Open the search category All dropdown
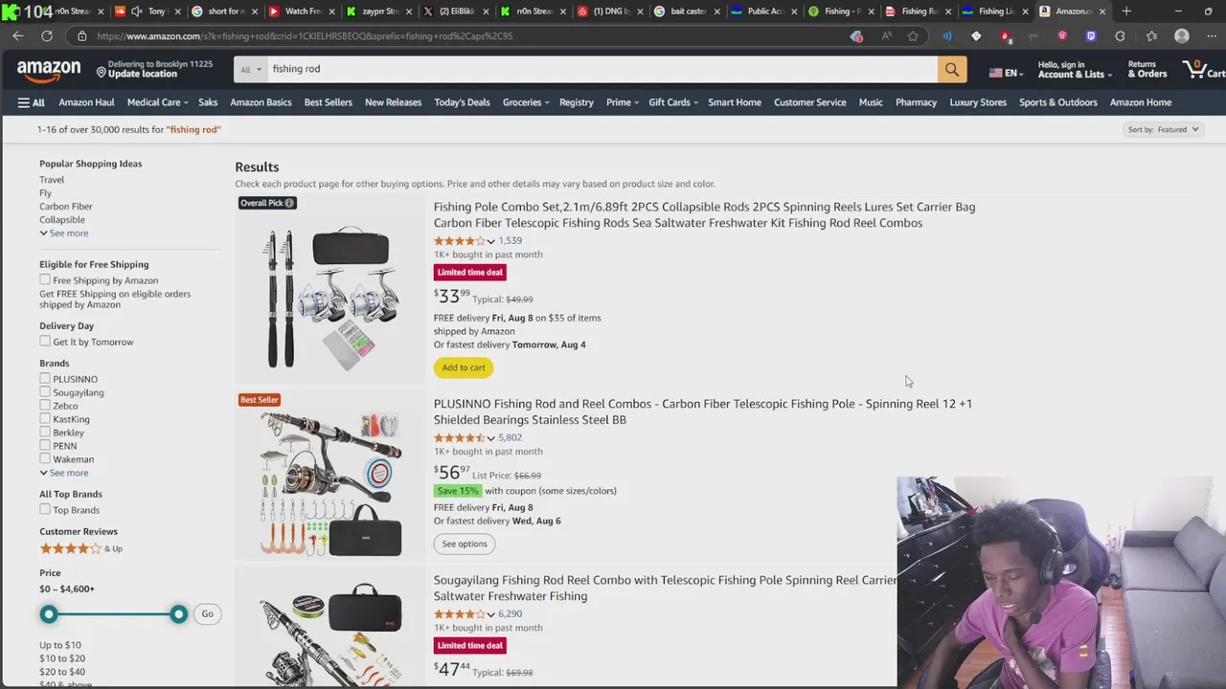The image size is (1226, 689). [251, 69]
